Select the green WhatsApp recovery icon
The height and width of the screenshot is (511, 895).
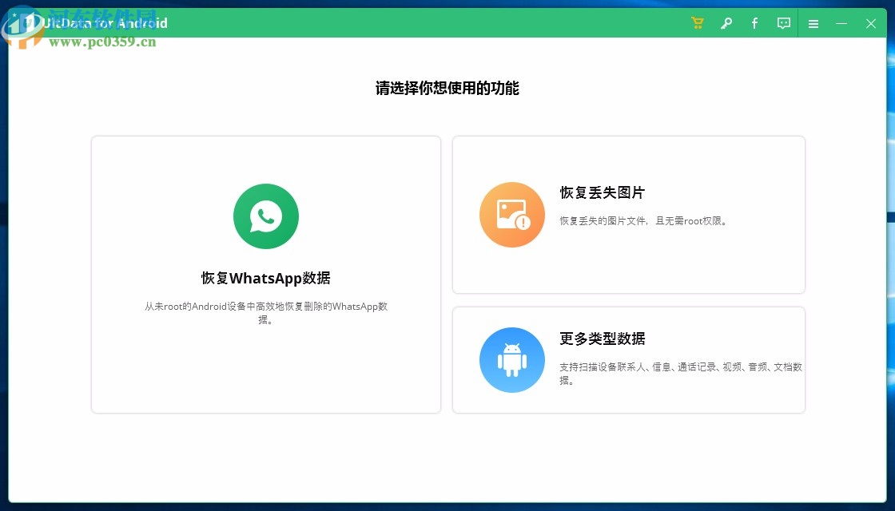(266, 216)
